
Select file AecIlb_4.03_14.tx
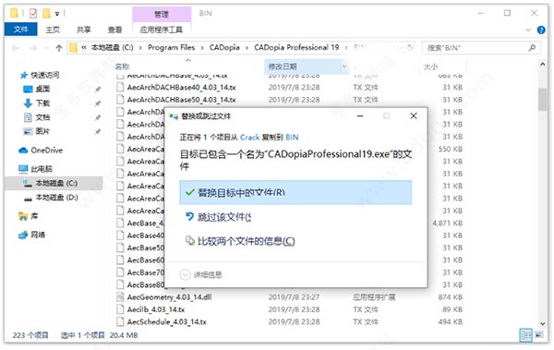coord(156,309)
